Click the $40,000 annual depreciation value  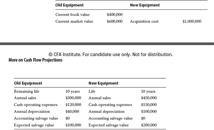click(x=72, y=111)
